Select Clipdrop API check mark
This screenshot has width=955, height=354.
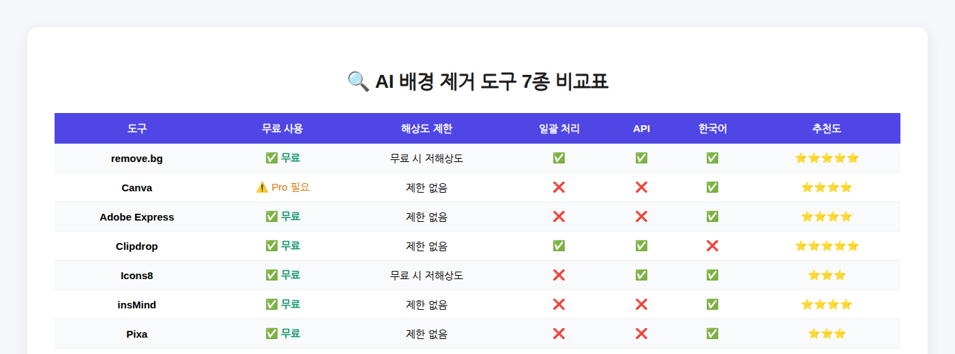pos(641,246)
